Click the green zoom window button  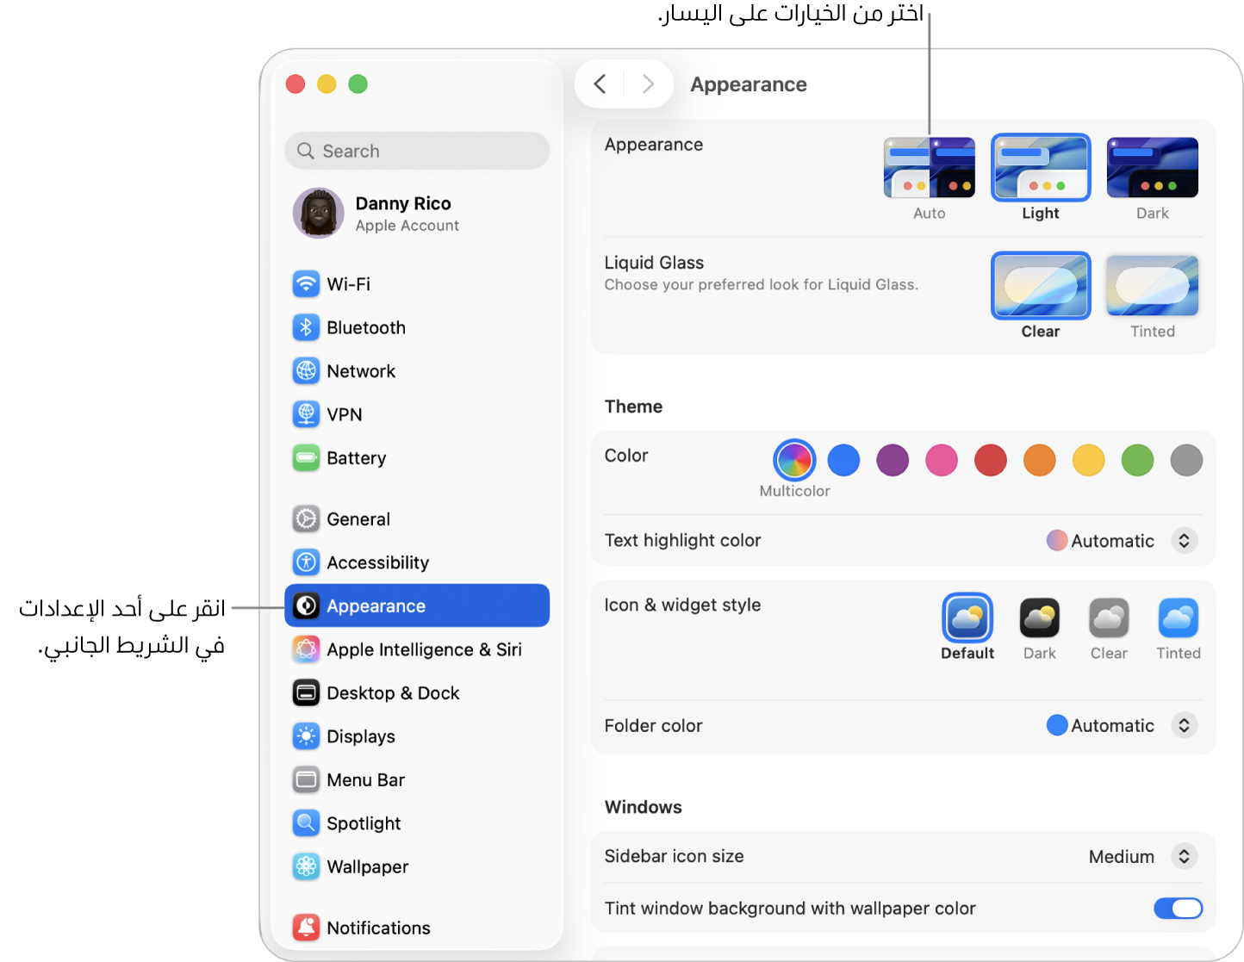tap(358, 84)
